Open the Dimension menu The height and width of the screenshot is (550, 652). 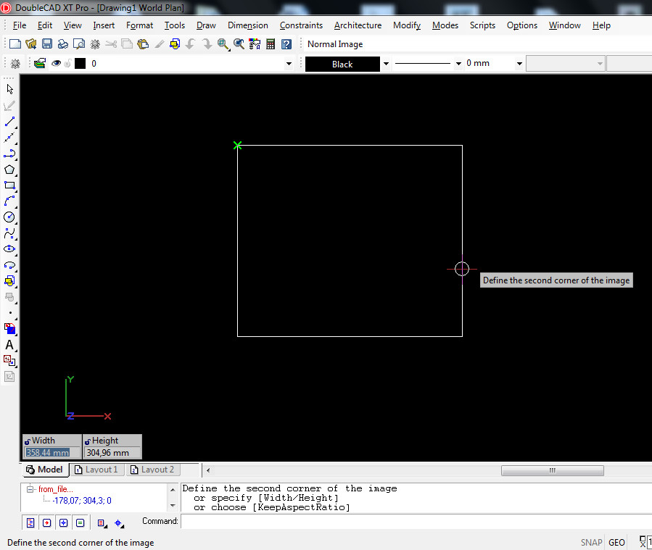[x=247, y=25]
